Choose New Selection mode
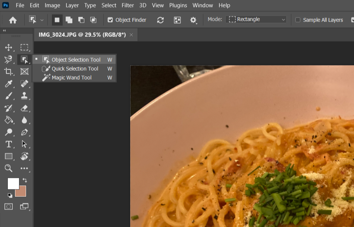Image resolution: width=354 pixels, height=227 pixels. 57,20
